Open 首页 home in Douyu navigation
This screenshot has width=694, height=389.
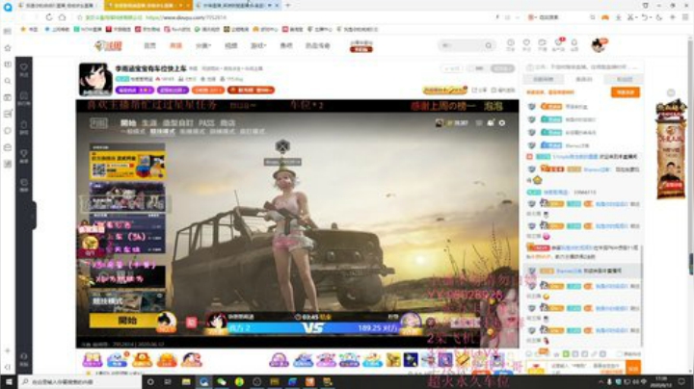(150, 45)
